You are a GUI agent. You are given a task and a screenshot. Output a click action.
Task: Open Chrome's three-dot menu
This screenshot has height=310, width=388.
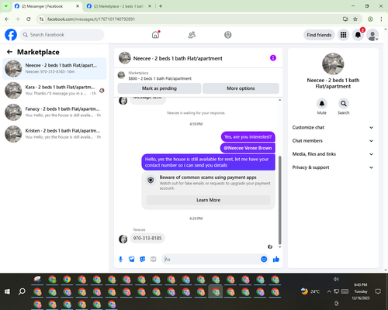click(x=381, y=19)
